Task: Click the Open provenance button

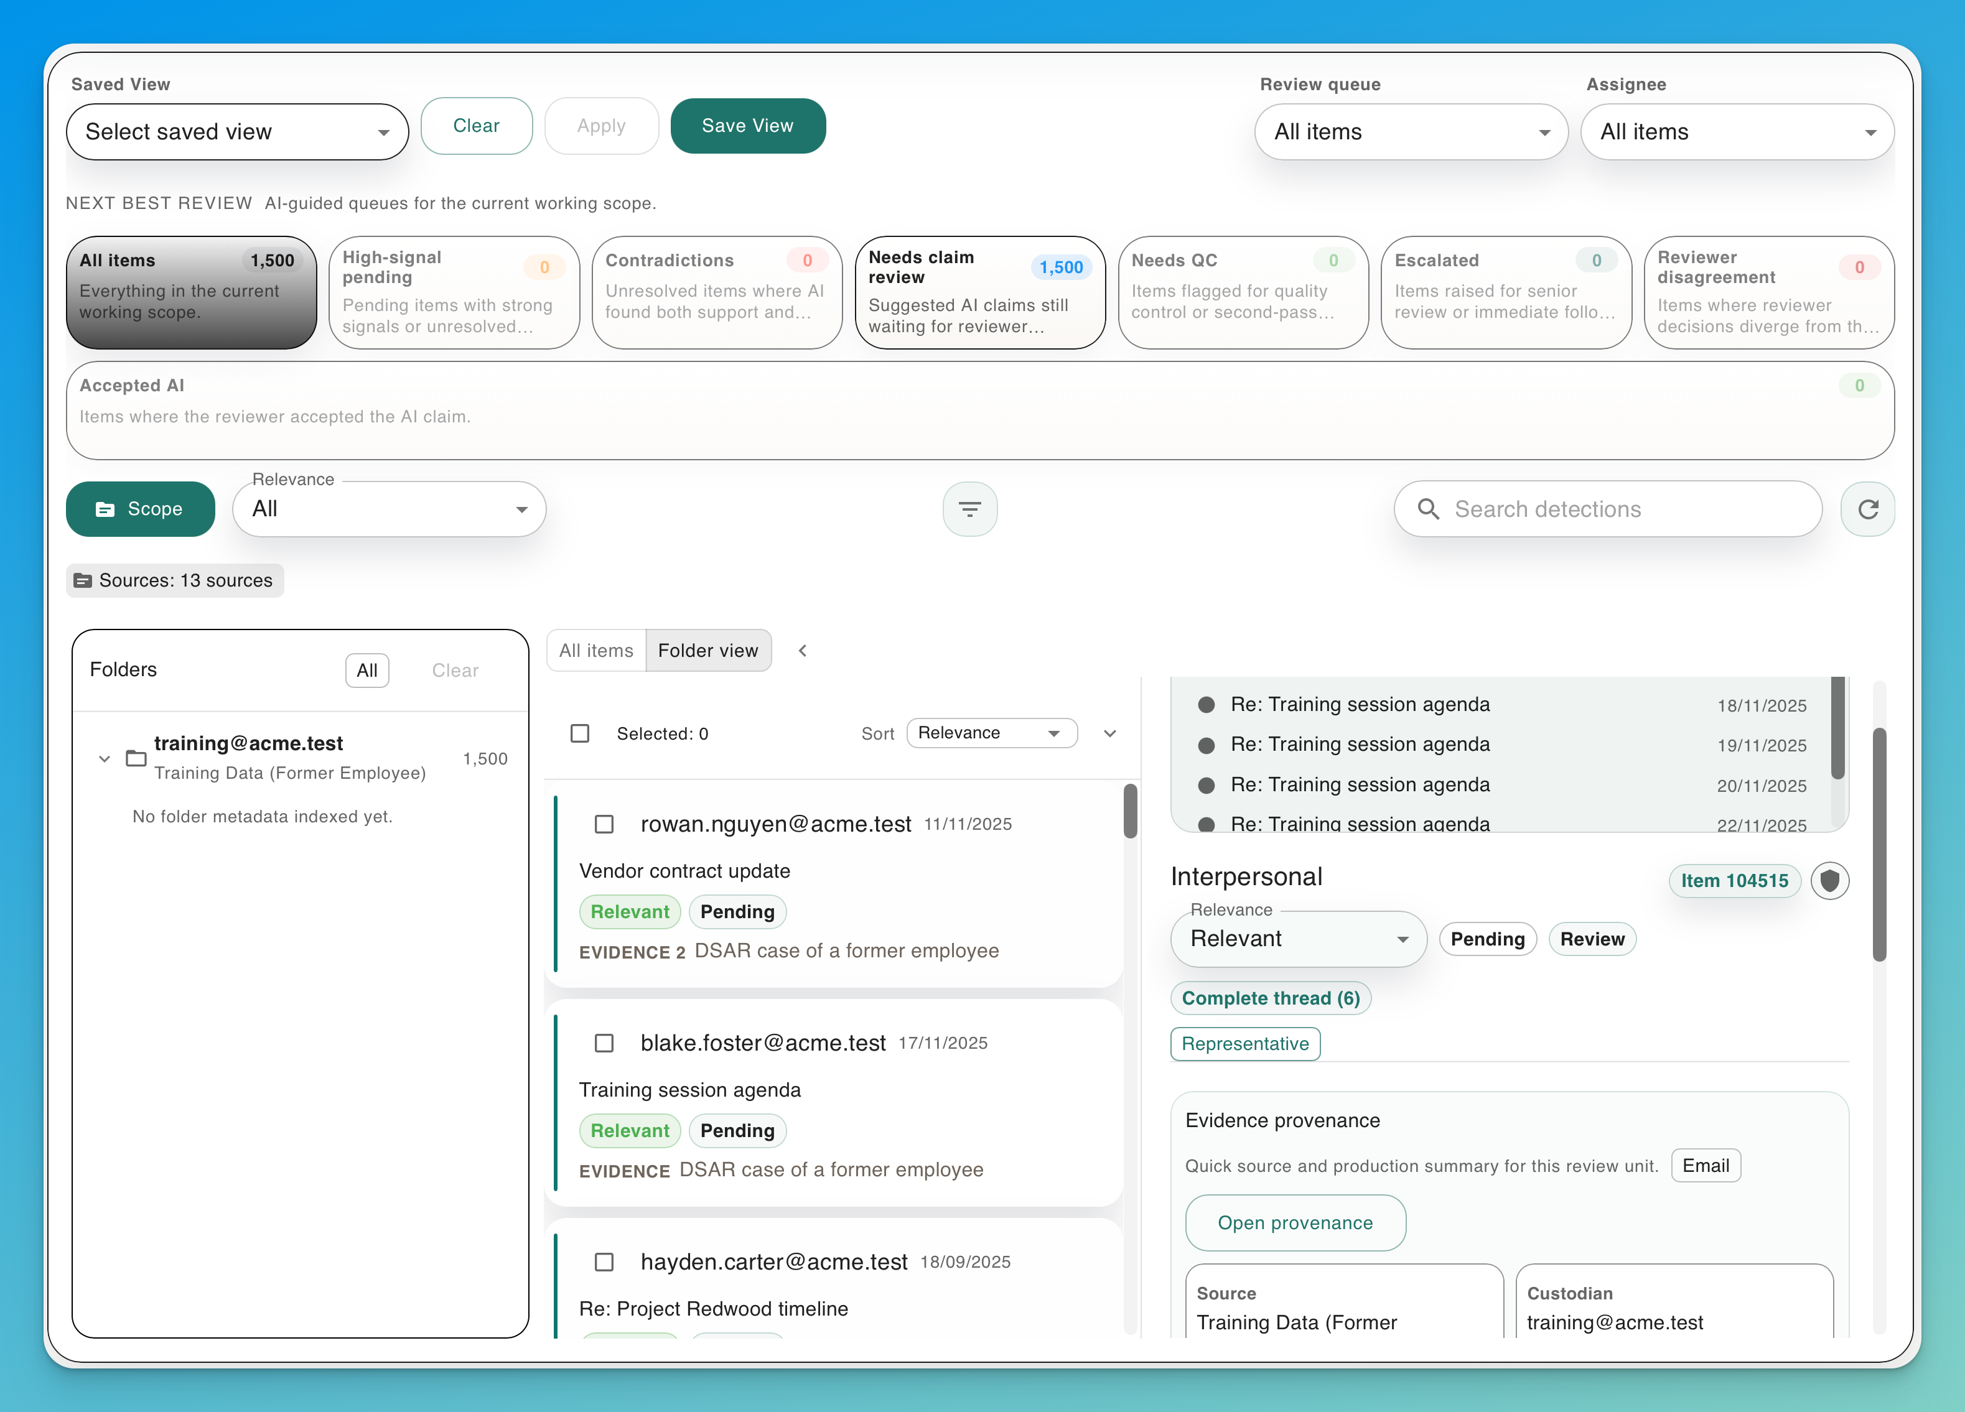Action: pos(1294,1222)
